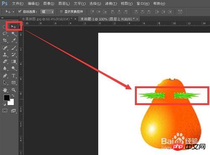Distribute vertical centers in options bar
This screenshot has height=155, width=210.
coord(142,12)
